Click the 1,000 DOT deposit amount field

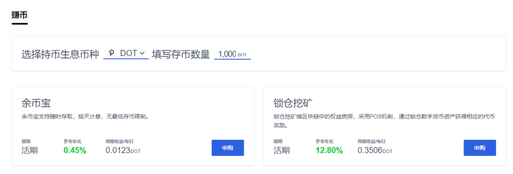click(232, 54)
